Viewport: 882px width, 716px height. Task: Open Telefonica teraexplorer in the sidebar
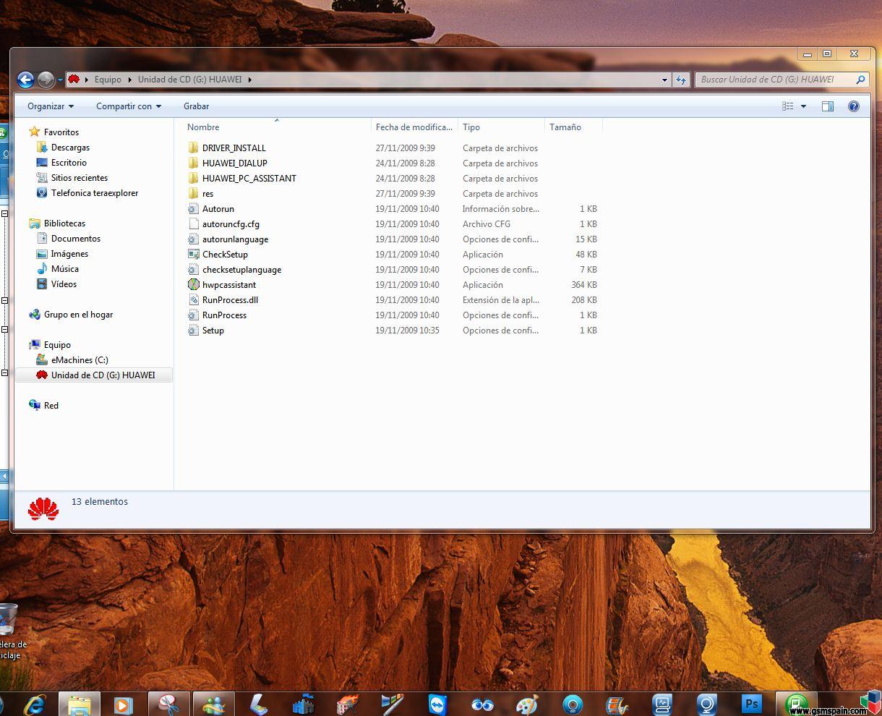pyautogui.click(x=94, y=193)
